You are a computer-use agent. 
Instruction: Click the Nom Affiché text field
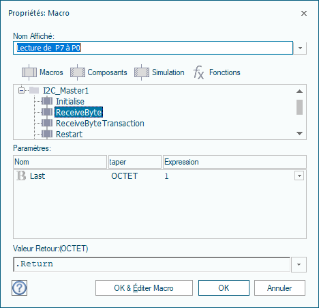click(153, 48)
